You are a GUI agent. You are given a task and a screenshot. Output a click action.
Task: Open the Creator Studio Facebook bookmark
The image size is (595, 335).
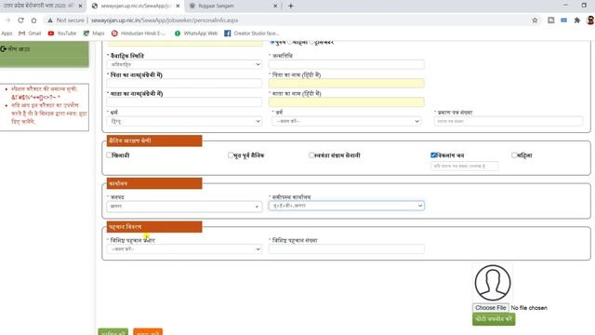[252, 33]
